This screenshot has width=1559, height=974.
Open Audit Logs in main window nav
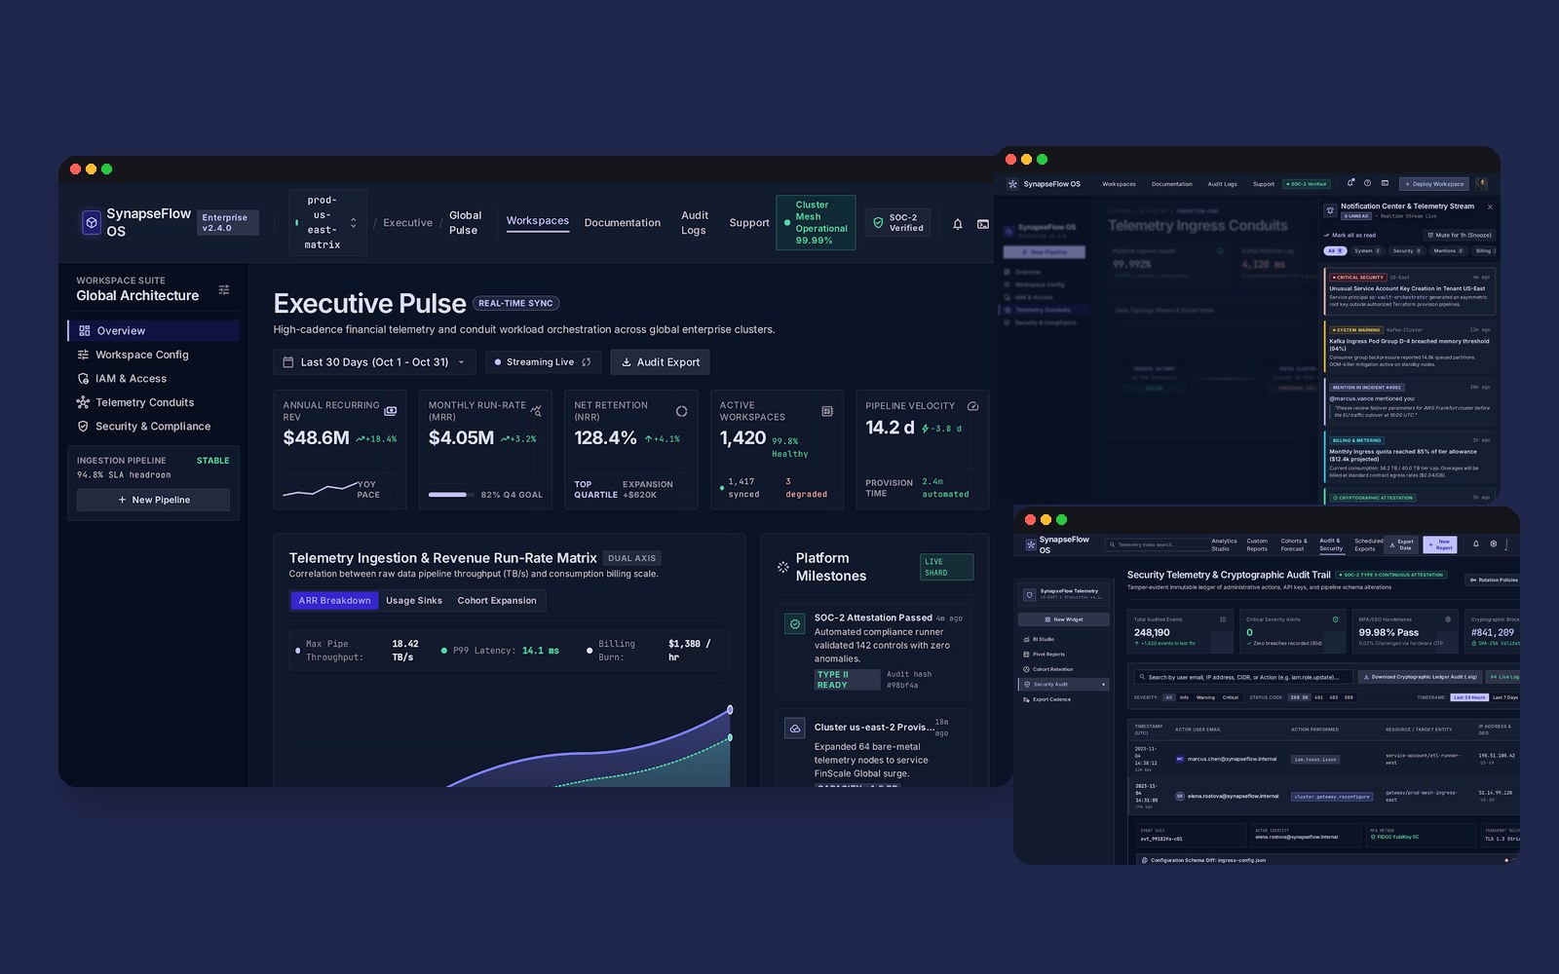coord(695,223)
